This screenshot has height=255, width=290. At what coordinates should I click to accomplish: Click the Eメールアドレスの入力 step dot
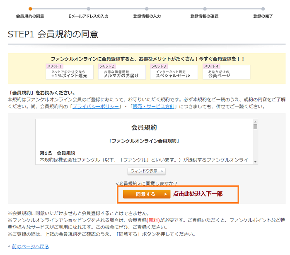[89, 8]
